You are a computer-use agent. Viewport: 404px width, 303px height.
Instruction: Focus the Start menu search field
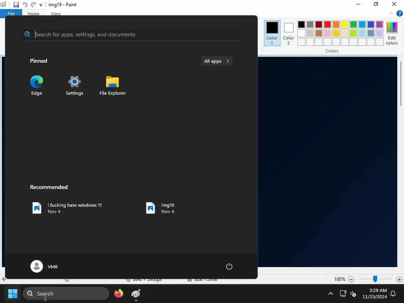[x=133, y=34]
